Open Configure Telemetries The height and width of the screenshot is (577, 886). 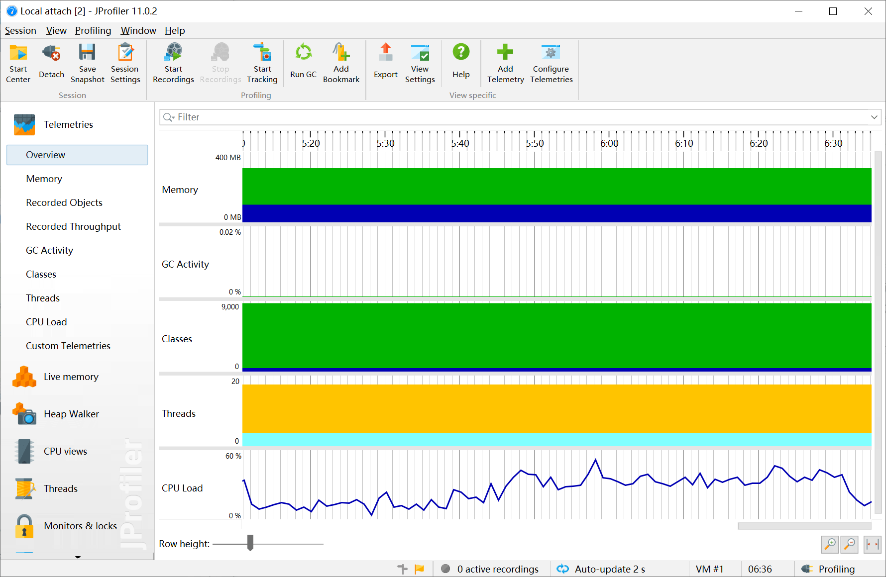pos(551,63)
